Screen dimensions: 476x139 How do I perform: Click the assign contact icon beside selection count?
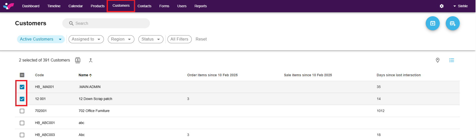point(78,60)
